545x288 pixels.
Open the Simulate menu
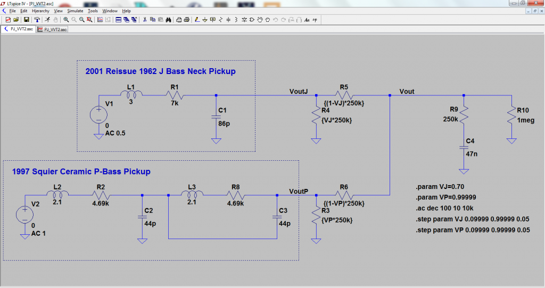coord(75,11)
